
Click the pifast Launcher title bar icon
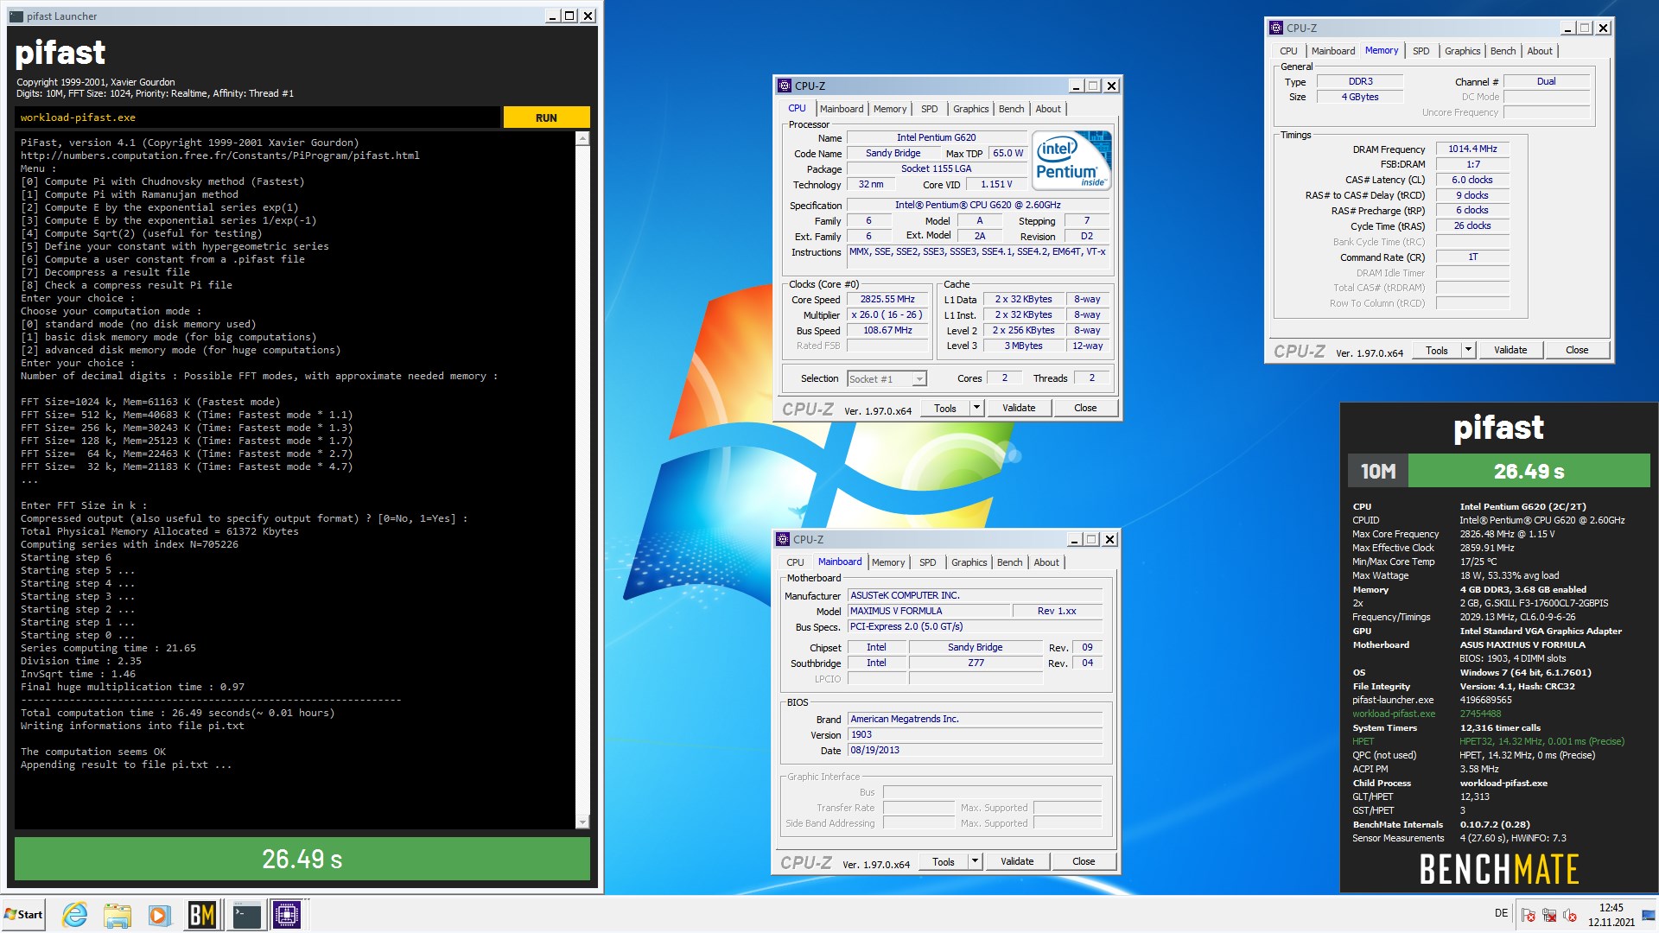[x=16, y=16]
